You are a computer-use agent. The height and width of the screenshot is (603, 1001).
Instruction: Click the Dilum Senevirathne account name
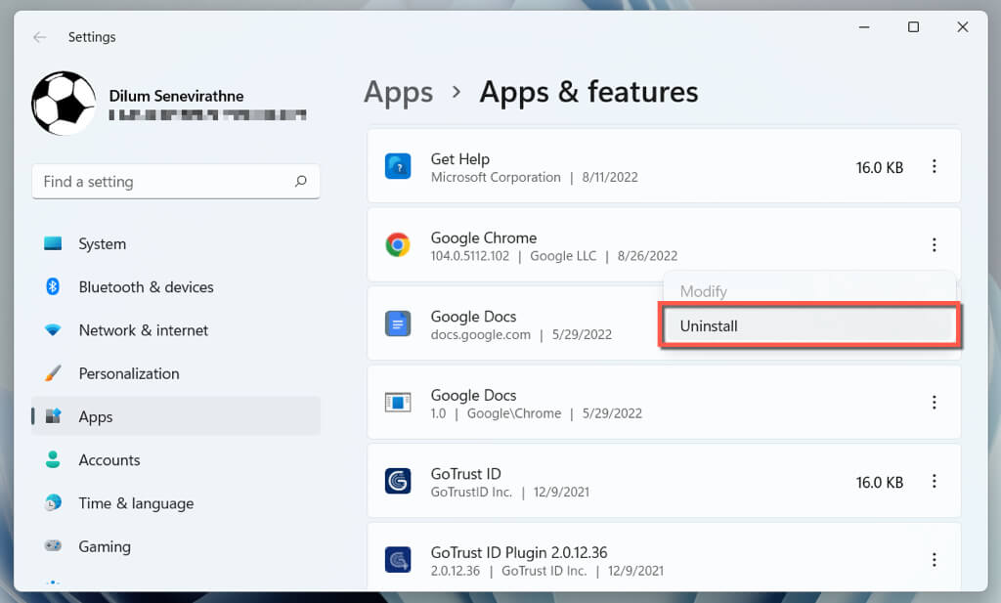(176, 96)
